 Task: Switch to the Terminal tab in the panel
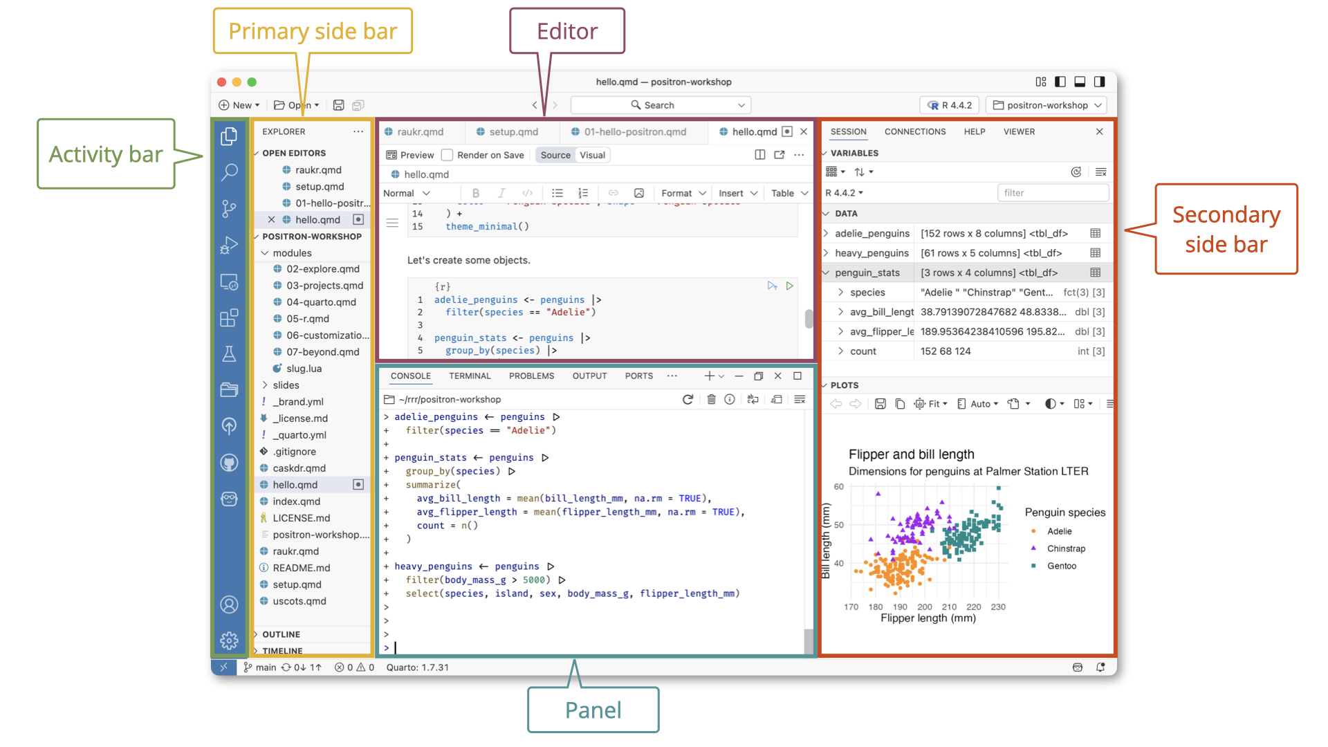470,376
